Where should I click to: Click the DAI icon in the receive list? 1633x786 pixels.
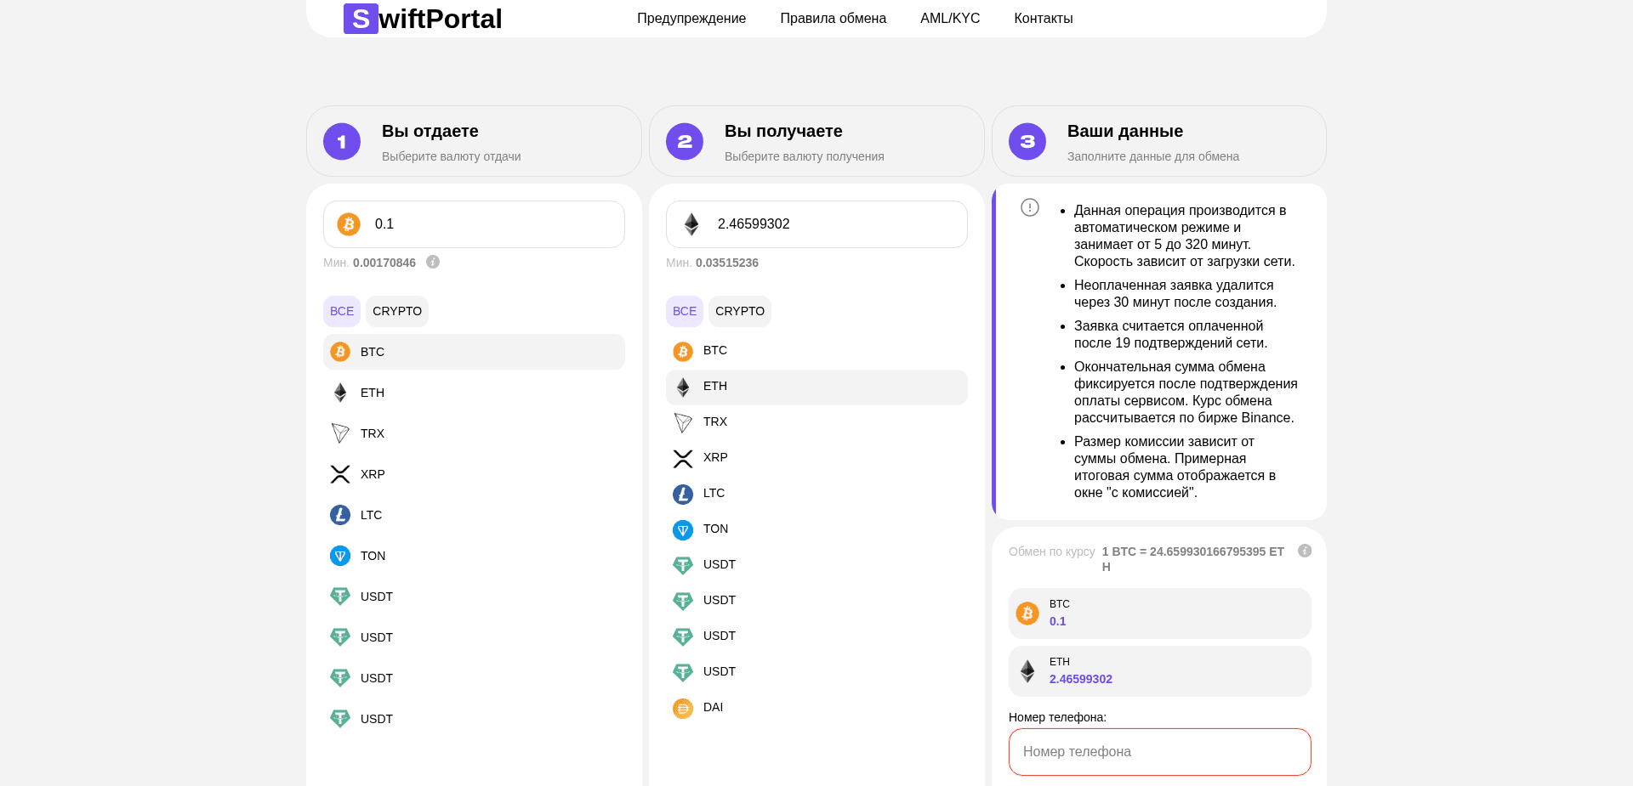[x=683, y=709]
